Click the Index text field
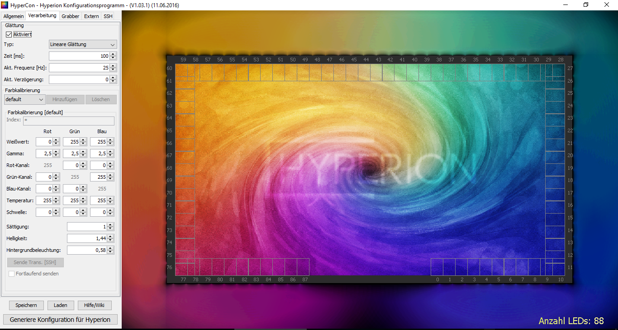The image size is (618, 330). pyautogui.click(x=68, y=121)
